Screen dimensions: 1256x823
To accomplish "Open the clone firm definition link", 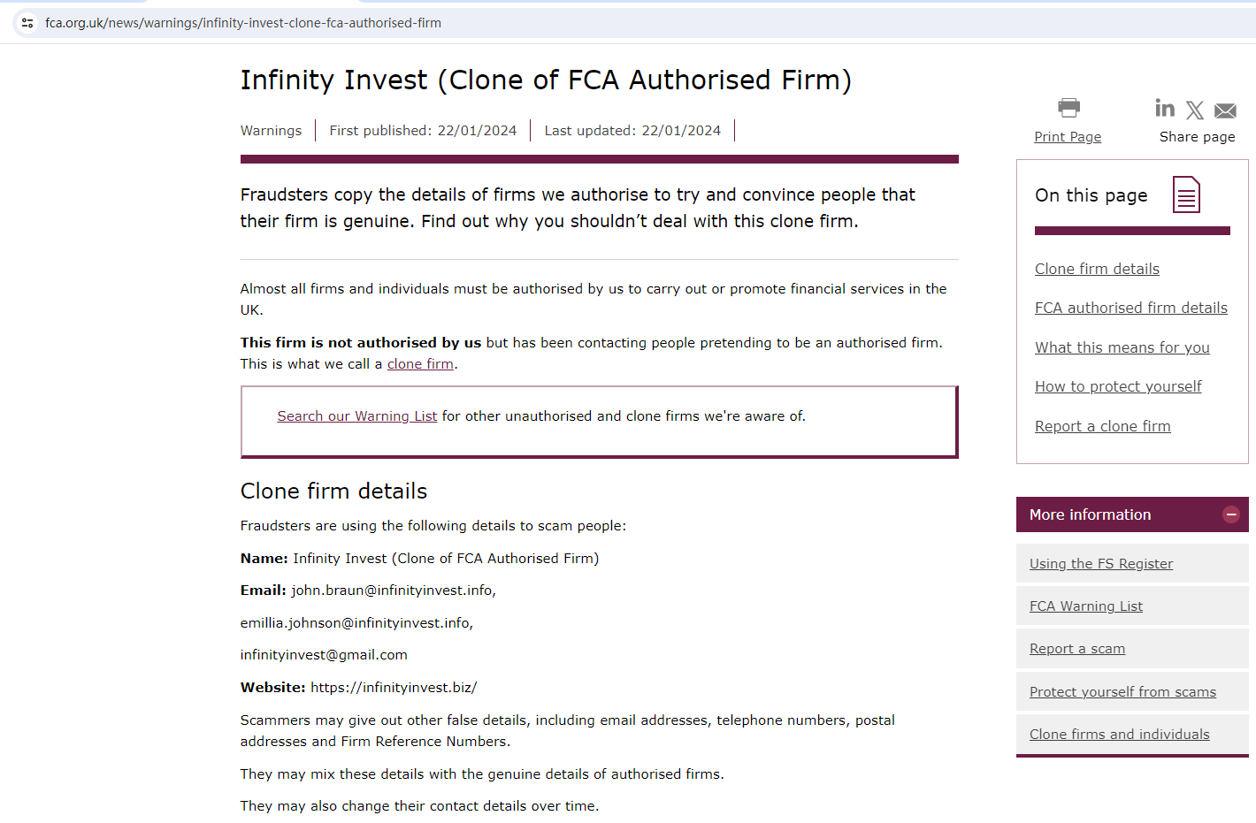I will 420,364.
